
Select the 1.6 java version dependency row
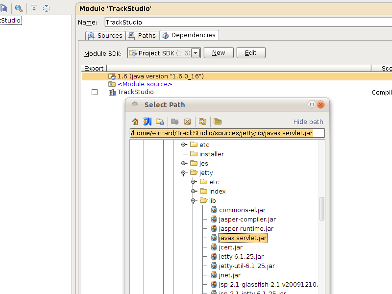(237, 76)
